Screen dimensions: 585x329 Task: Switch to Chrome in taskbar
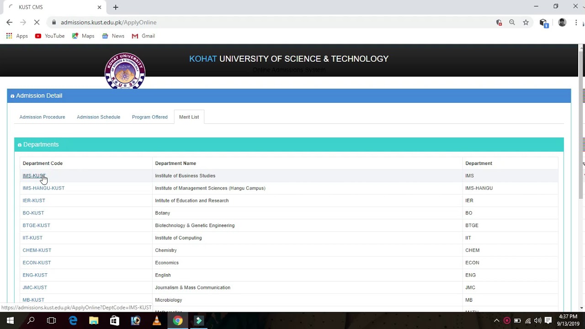coord(178,321)
